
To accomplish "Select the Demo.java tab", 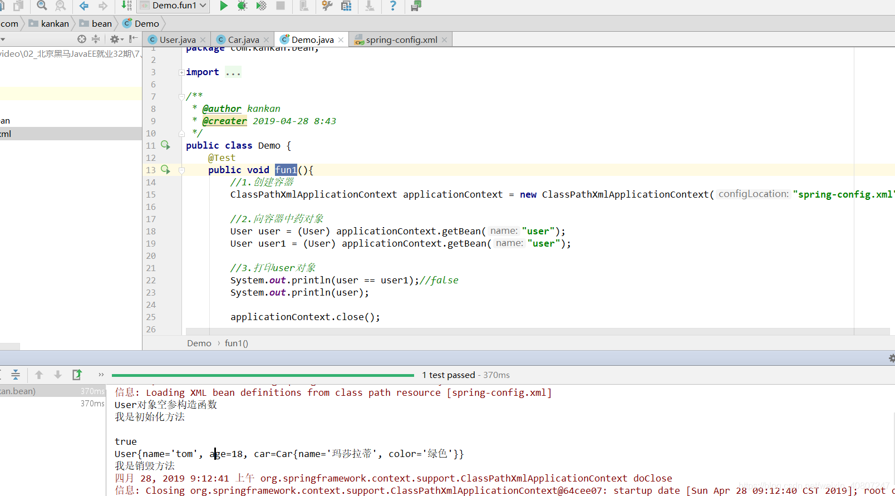I will (x=313, y=40).
